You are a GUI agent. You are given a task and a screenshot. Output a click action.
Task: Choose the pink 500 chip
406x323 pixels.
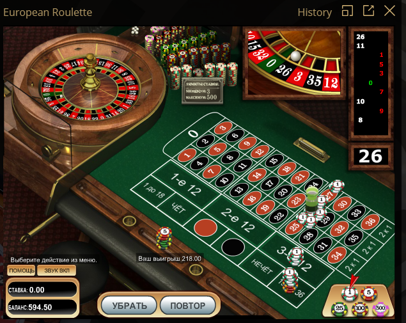(380, 309)
